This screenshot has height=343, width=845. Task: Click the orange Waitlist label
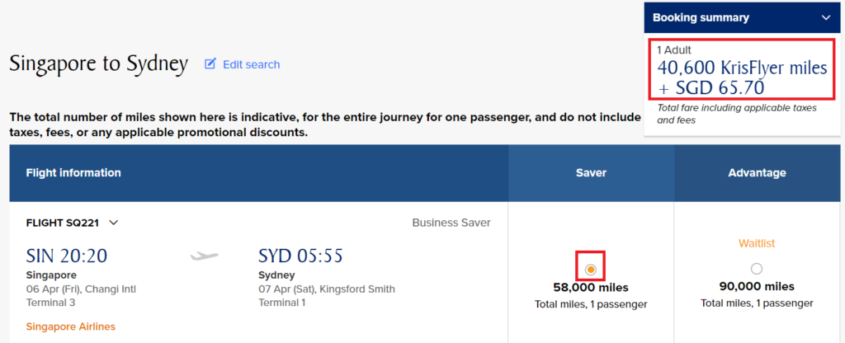coord(757,243)
